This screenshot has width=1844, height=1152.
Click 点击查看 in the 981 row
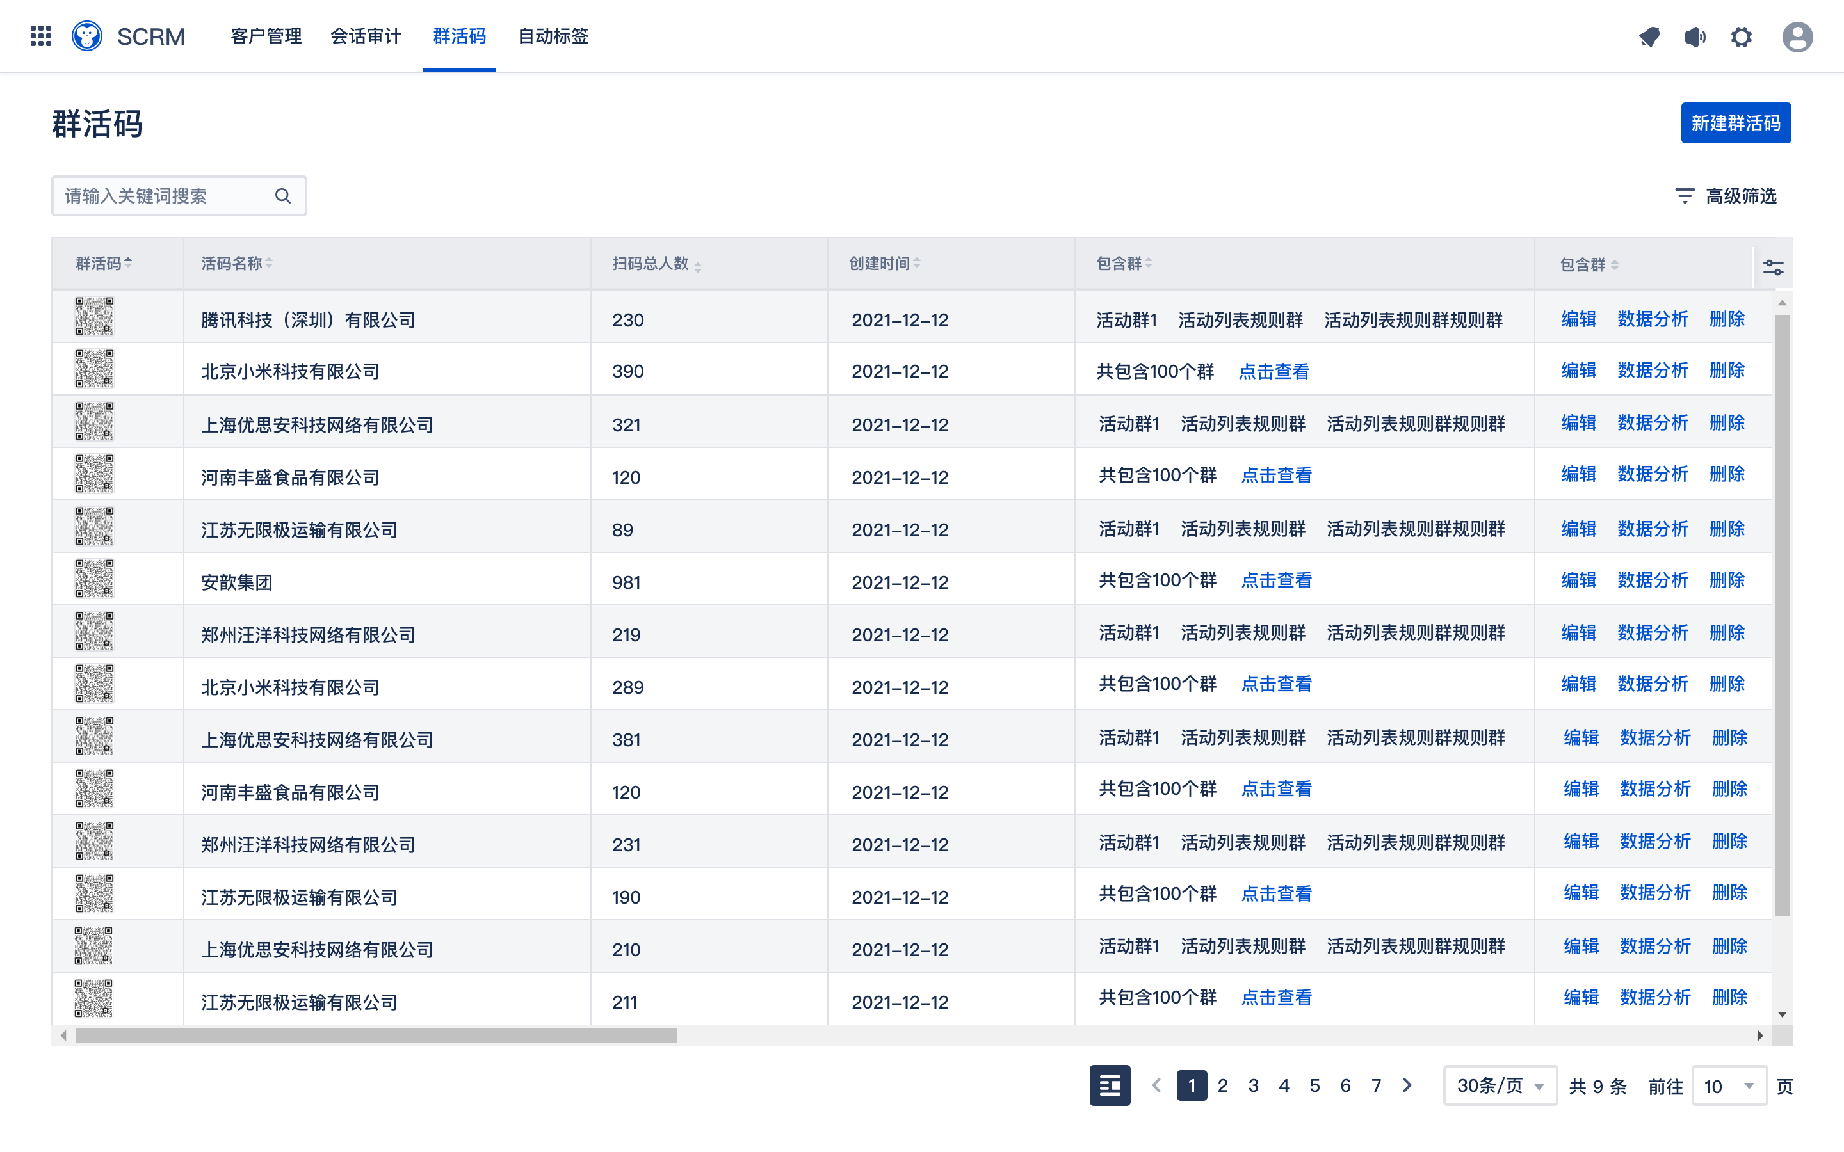pyautogui.click(x=1276, y=580)
